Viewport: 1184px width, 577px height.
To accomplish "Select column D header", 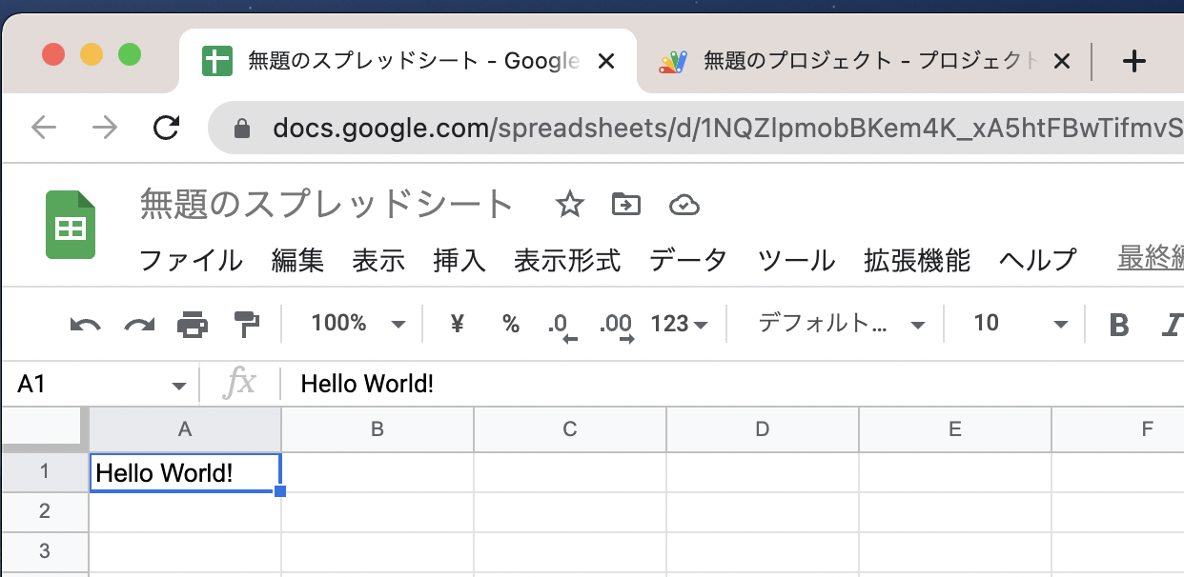I will click(x=763, y=429).
